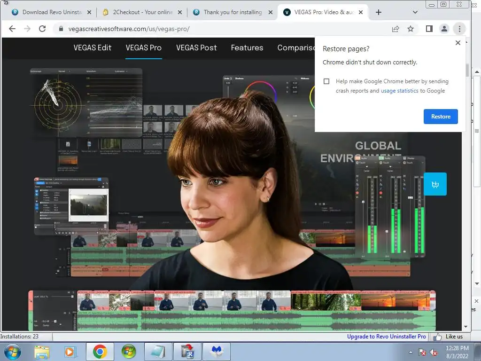This screenshot has width=481, height=361.
Task: Open the usage statistics link
Action: [399, 91]
